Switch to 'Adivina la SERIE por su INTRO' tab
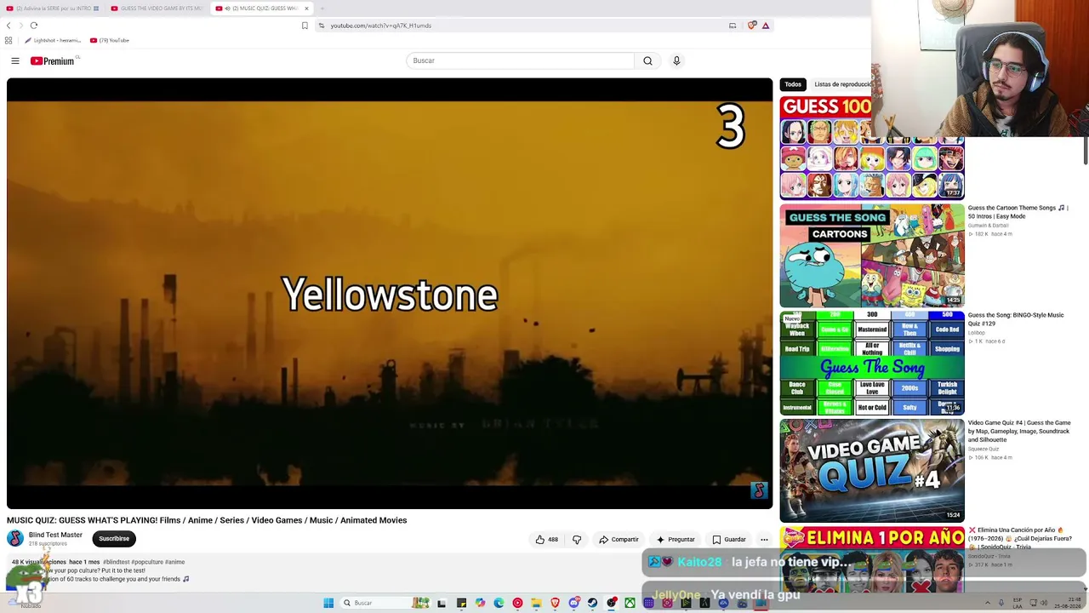 pyautogui.click(x=53, y=9)
